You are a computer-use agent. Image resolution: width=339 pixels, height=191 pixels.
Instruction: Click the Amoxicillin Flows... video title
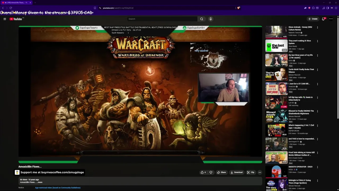(x=30, y=167)
